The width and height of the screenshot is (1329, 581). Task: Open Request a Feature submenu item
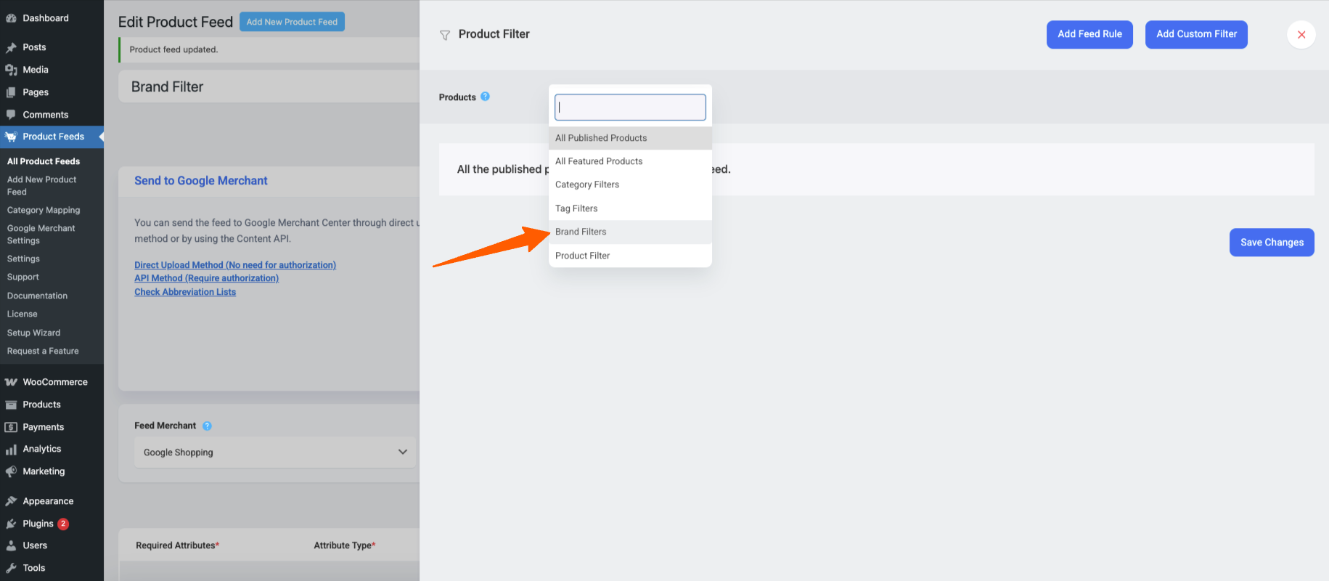(43, 351)
